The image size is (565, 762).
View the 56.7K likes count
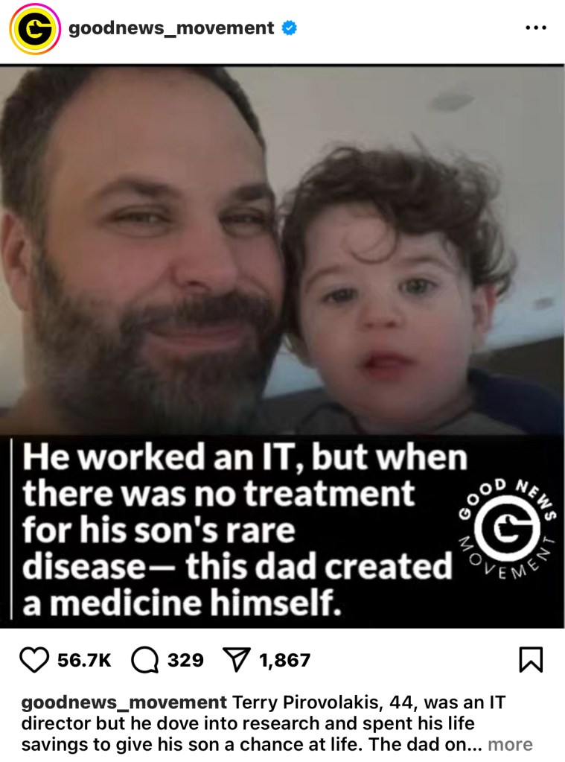point(85,660)
